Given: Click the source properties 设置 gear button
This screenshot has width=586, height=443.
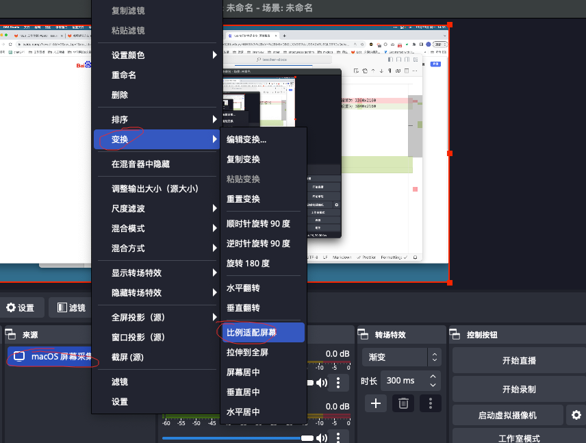Looking at the screenshot, I should (21, 307).
